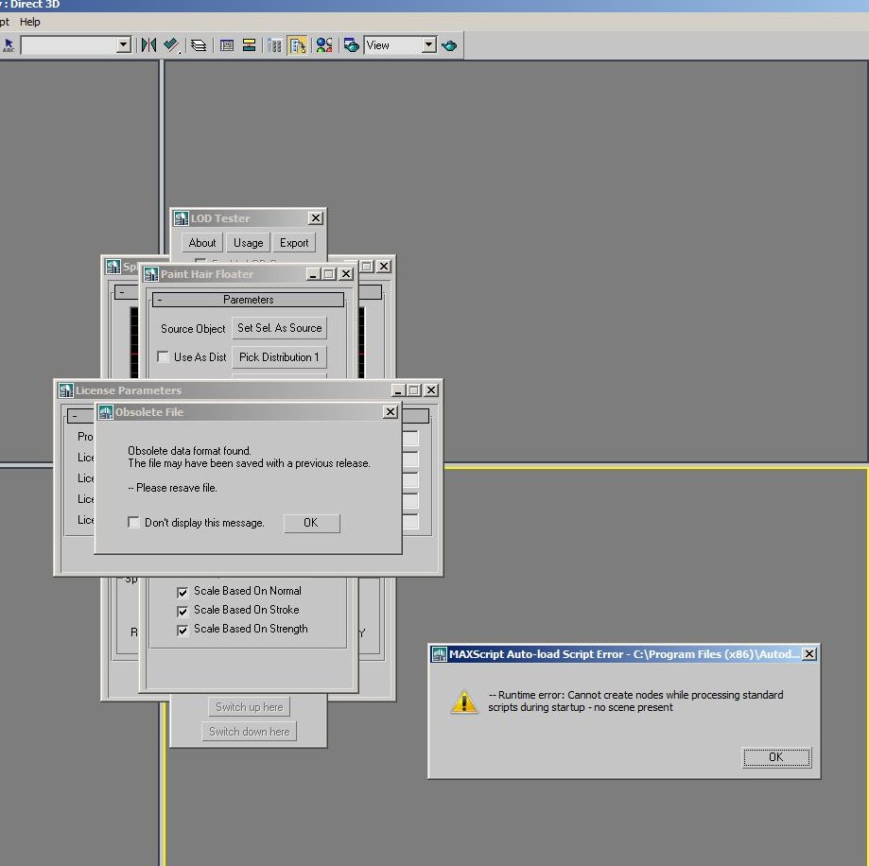
Task: Click the Switch up here button
Action: [250, 707]
